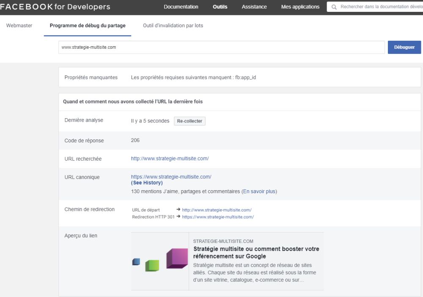Click the URL canonique label
The height and width of the screenshot is (297, 423).
82,177
